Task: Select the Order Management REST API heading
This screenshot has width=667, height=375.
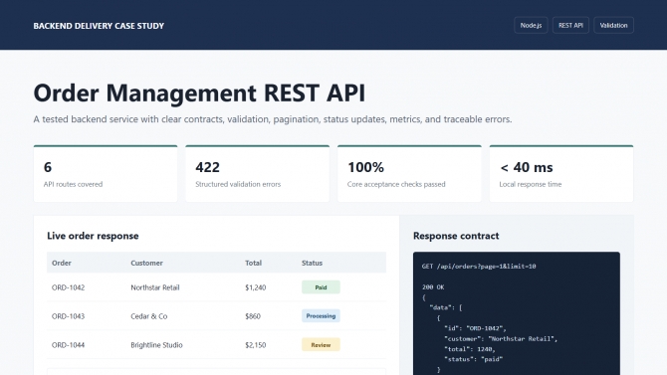Action: pyautogui.click(x=199, y=93)
